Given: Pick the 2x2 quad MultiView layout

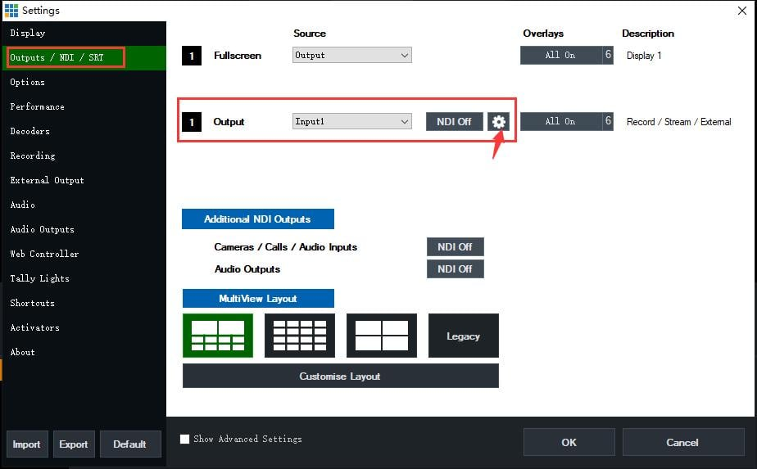Looking at the screenshot, I should pyautogui.click(x=382, y=336).
